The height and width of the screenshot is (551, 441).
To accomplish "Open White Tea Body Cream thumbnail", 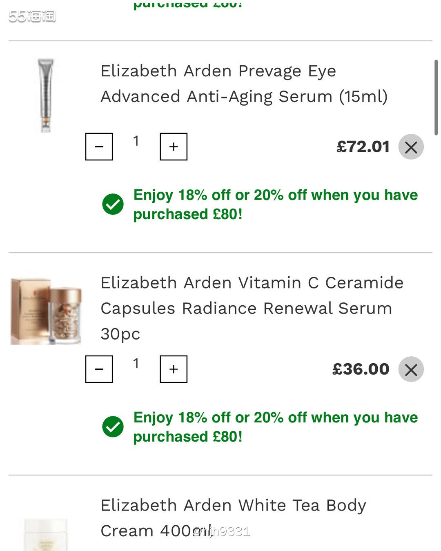I will coord(46,534).
